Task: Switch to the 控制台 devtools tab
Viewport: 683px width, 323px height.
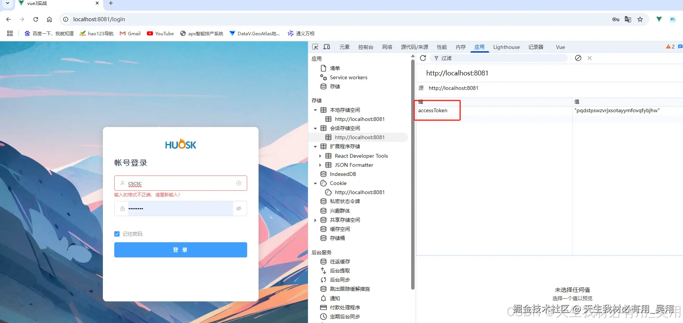Action: (366, 47)
